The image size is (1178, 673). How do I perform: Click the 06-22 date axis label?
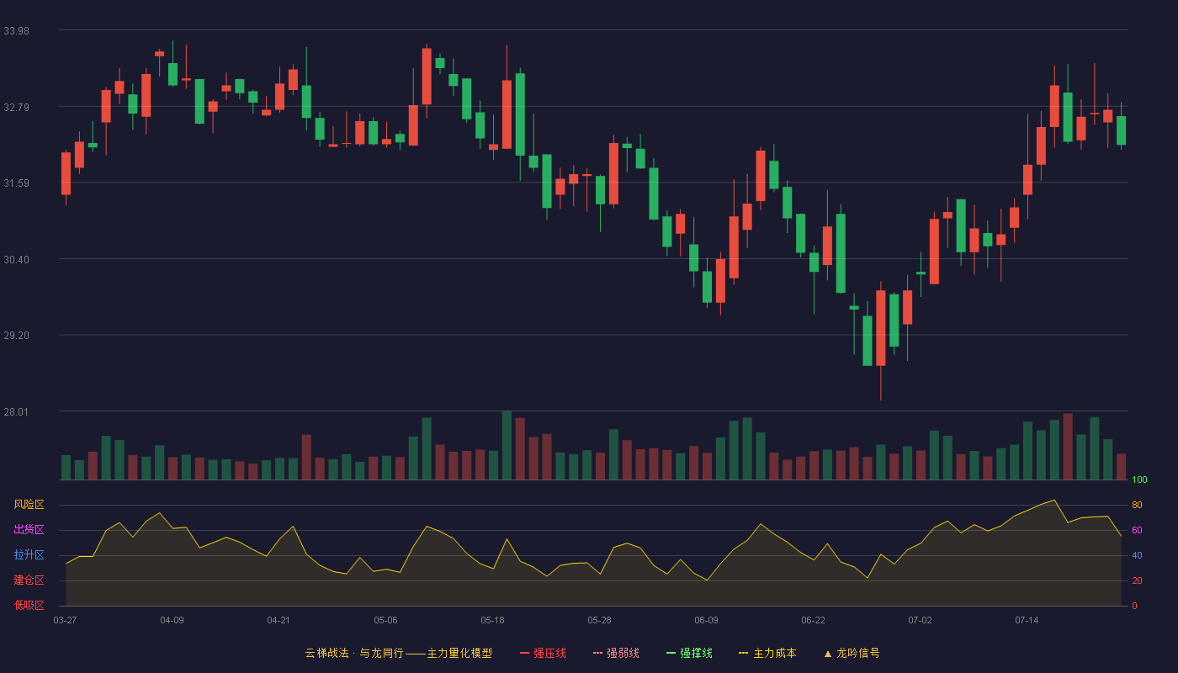coord(813,620)
